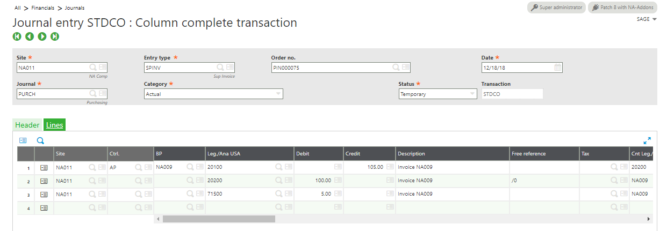This screenshot has height=231, width=667.
Task: Switch to the Header tab
Action: (x=27, y=125)
